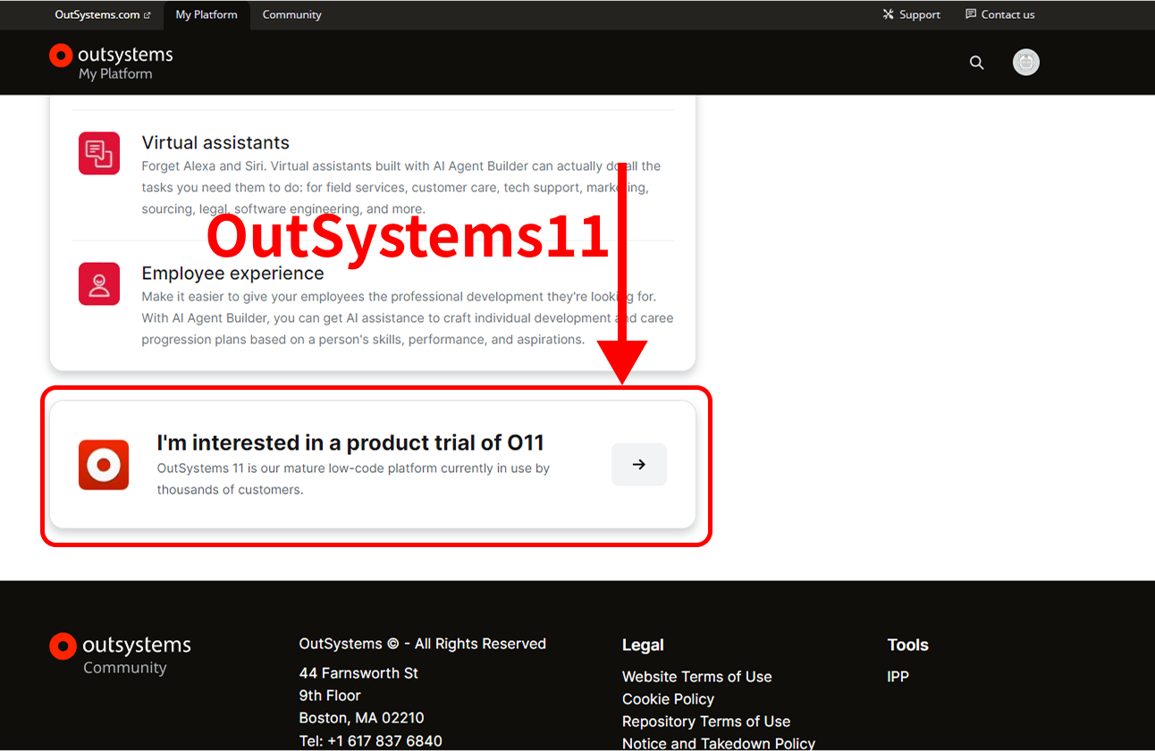Click the arrow button on O11 trial card
This screenshot has width=1155, height=751.
[639, 464]
